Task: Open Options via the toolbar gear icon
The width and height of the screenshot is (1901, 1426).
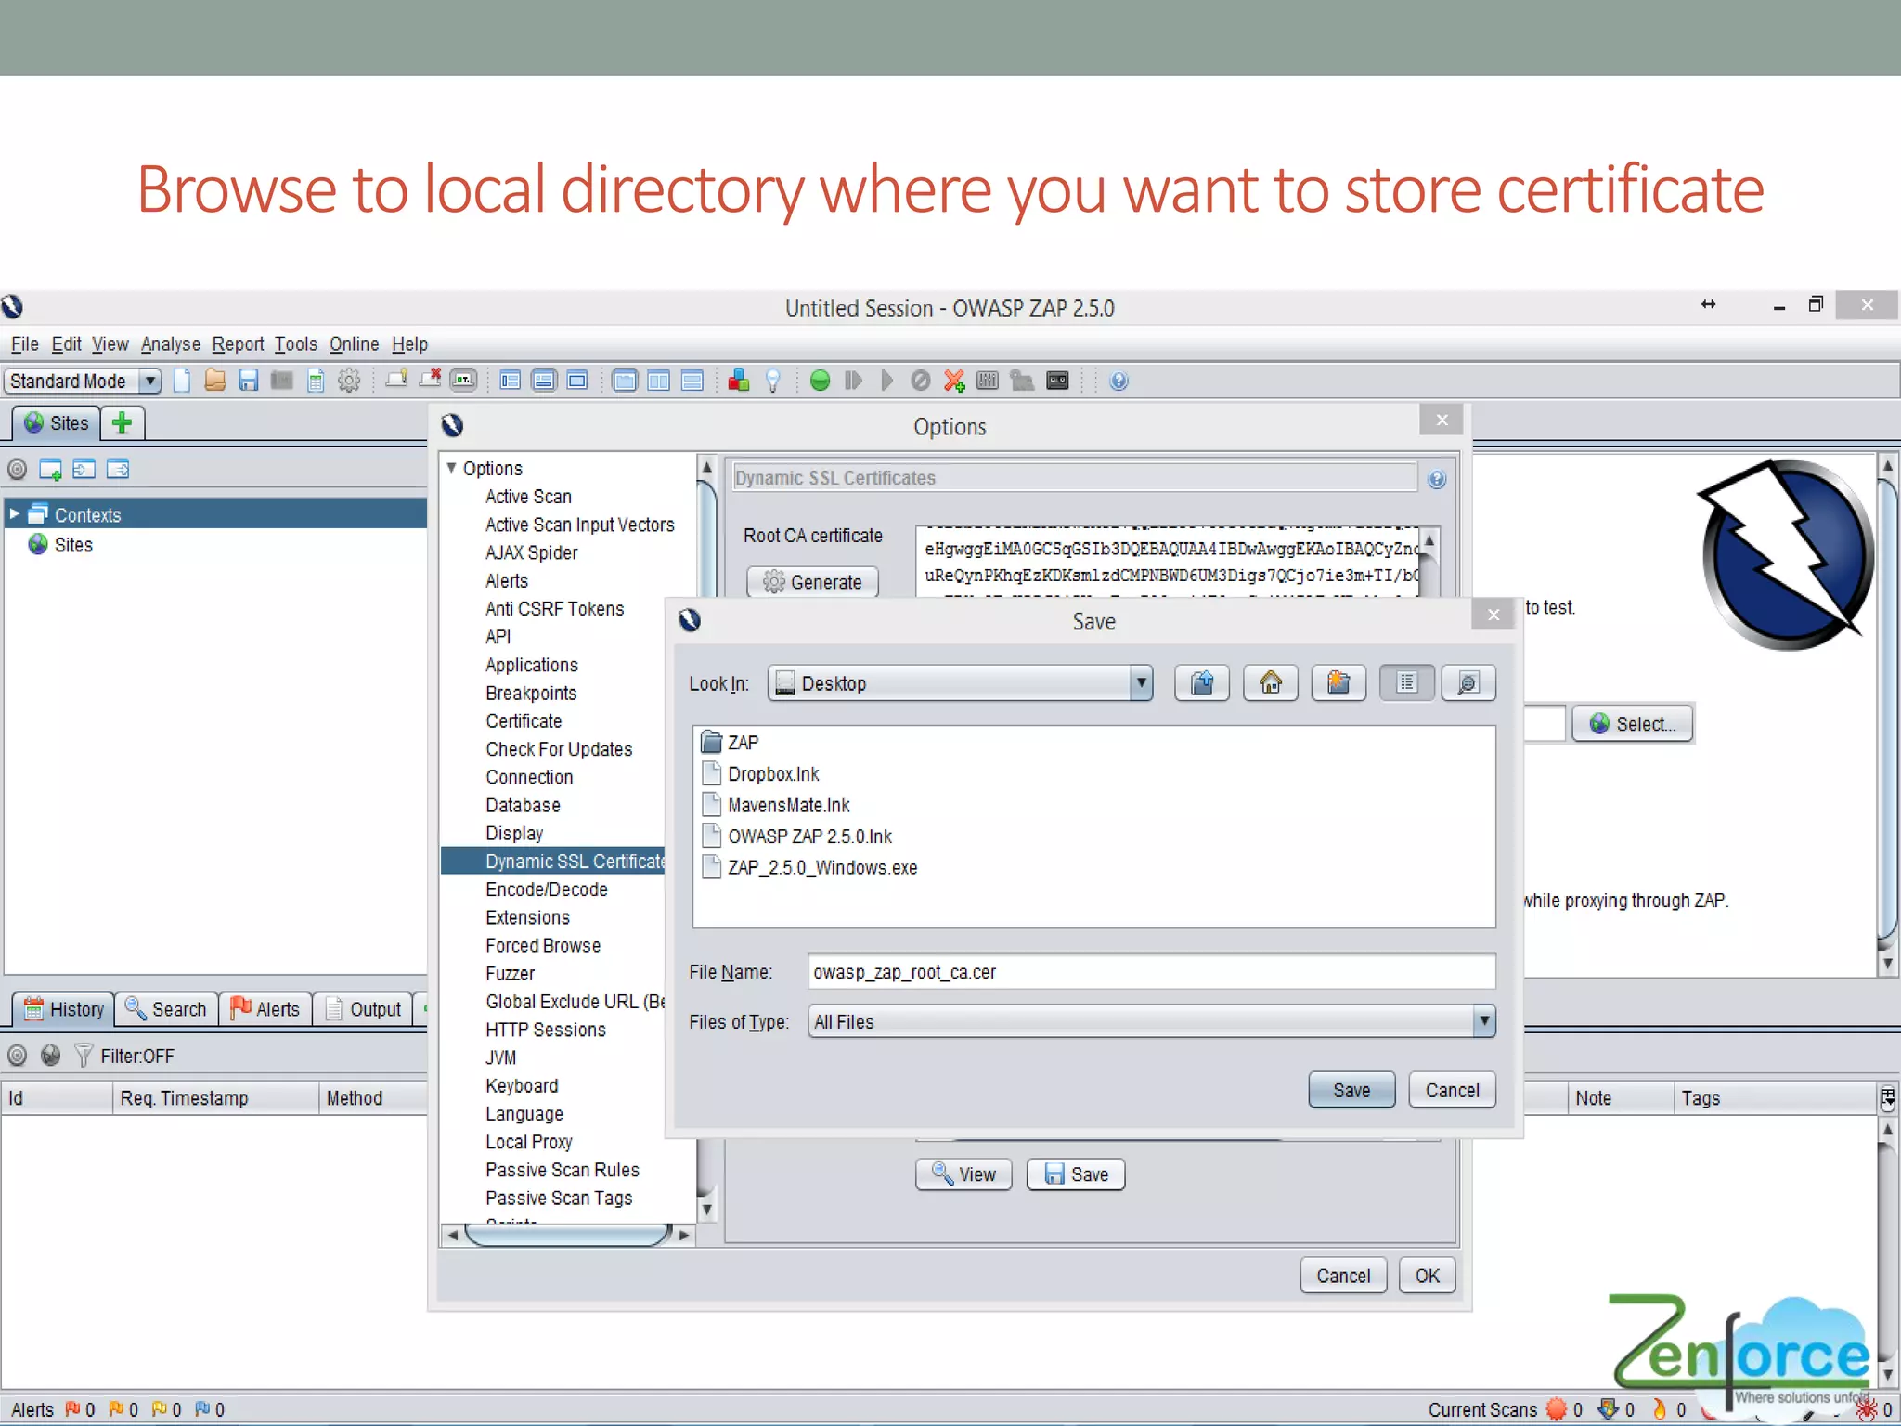Action: point(349,381)
